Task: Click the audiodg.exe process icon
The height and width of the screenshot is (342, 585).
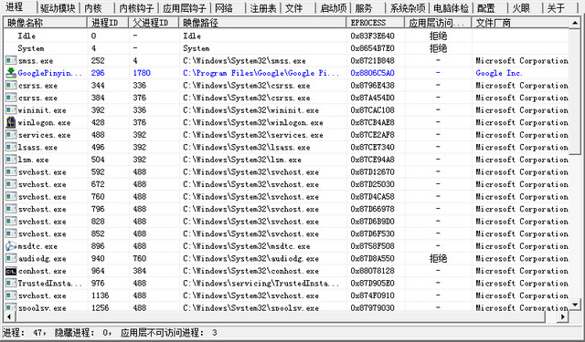Action: (11, 258)
